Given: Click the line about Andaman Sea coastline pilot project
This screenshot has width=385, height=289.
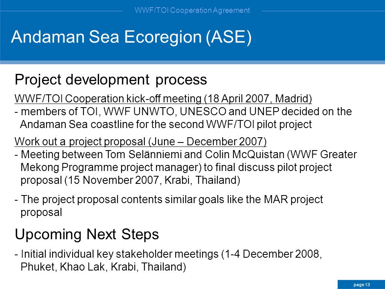Looking at the screenshot, I should 166,124.
